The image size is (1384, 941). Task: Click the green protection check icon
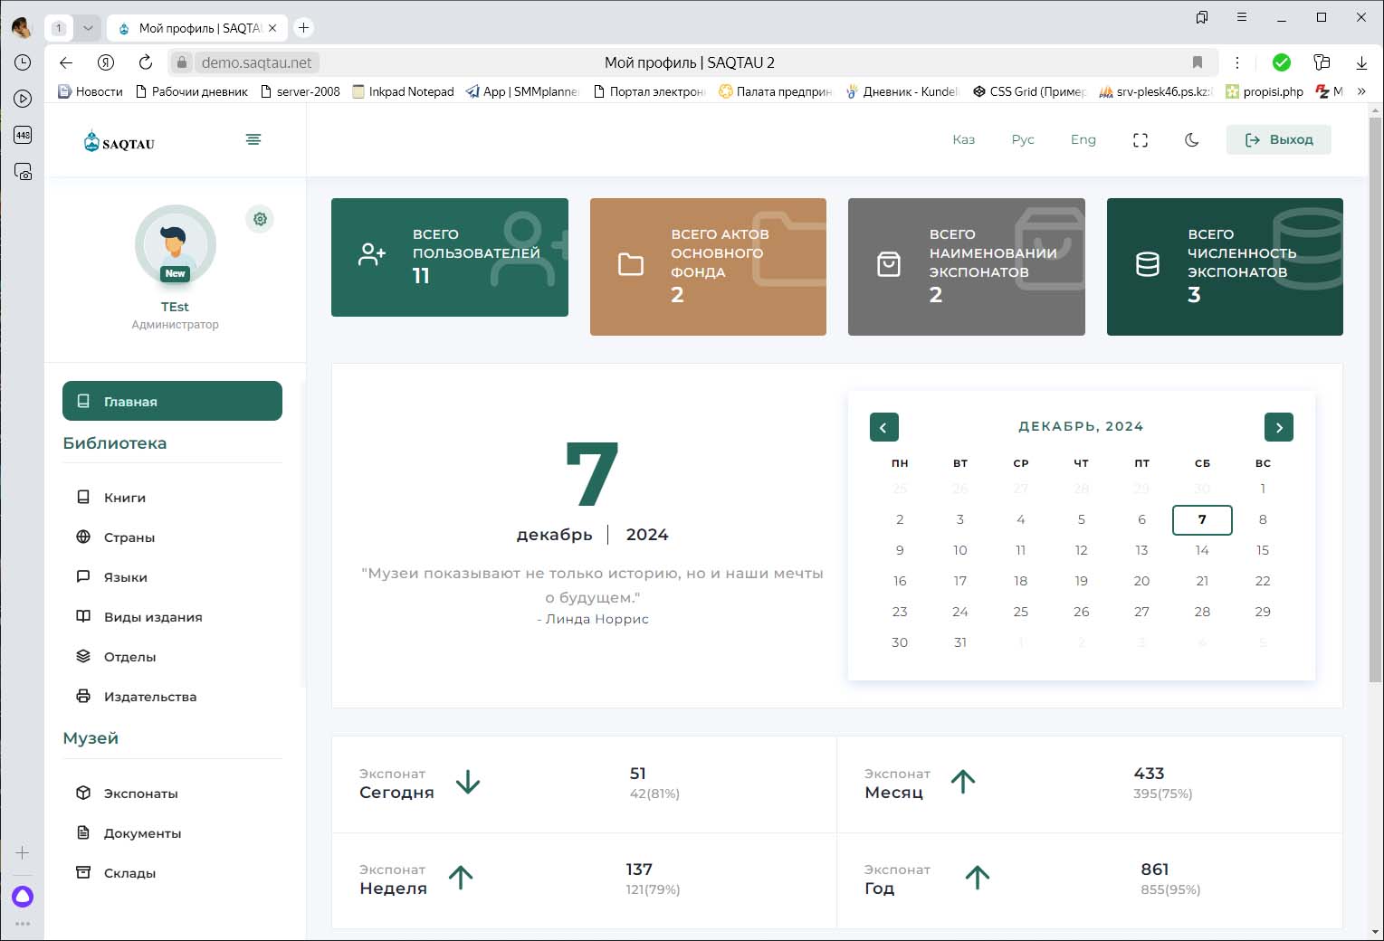1281,62
